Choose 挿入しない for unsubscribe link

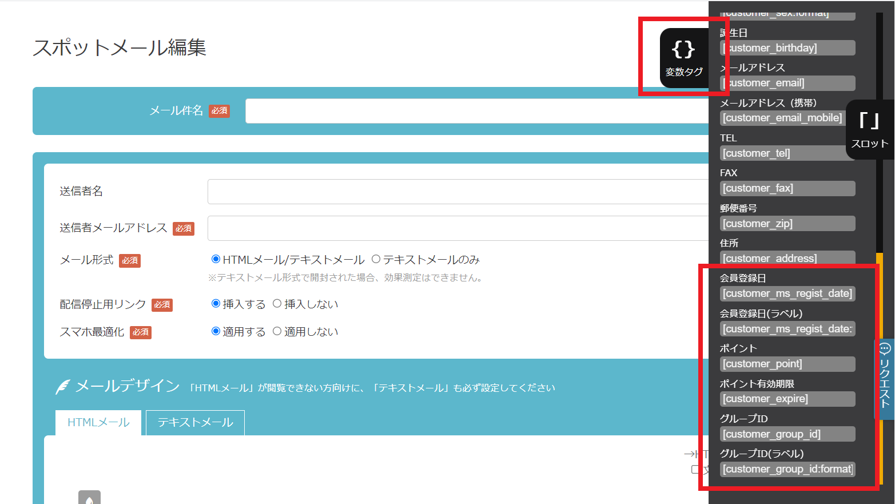(277, 304)
